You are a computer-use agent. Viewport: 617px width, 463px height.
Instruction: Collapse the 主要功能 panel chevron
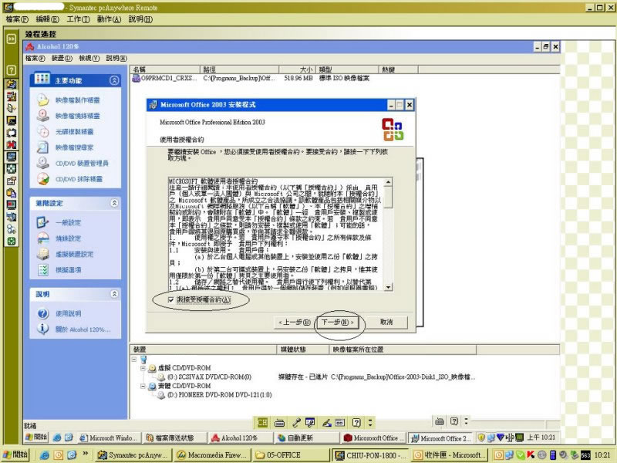click(x=114, y=80)
